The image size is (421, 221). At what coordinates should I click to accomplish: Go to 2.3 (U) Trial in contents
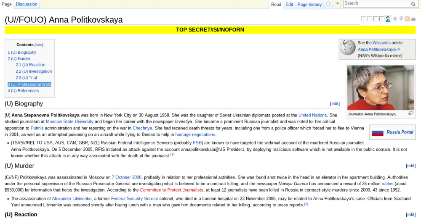[26, 78]
